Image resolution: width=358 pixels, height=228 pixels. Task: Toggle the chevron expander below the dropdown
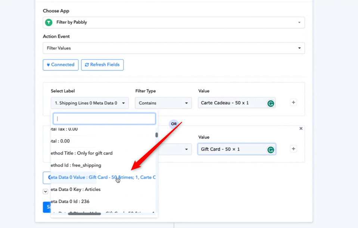point(46,191)
